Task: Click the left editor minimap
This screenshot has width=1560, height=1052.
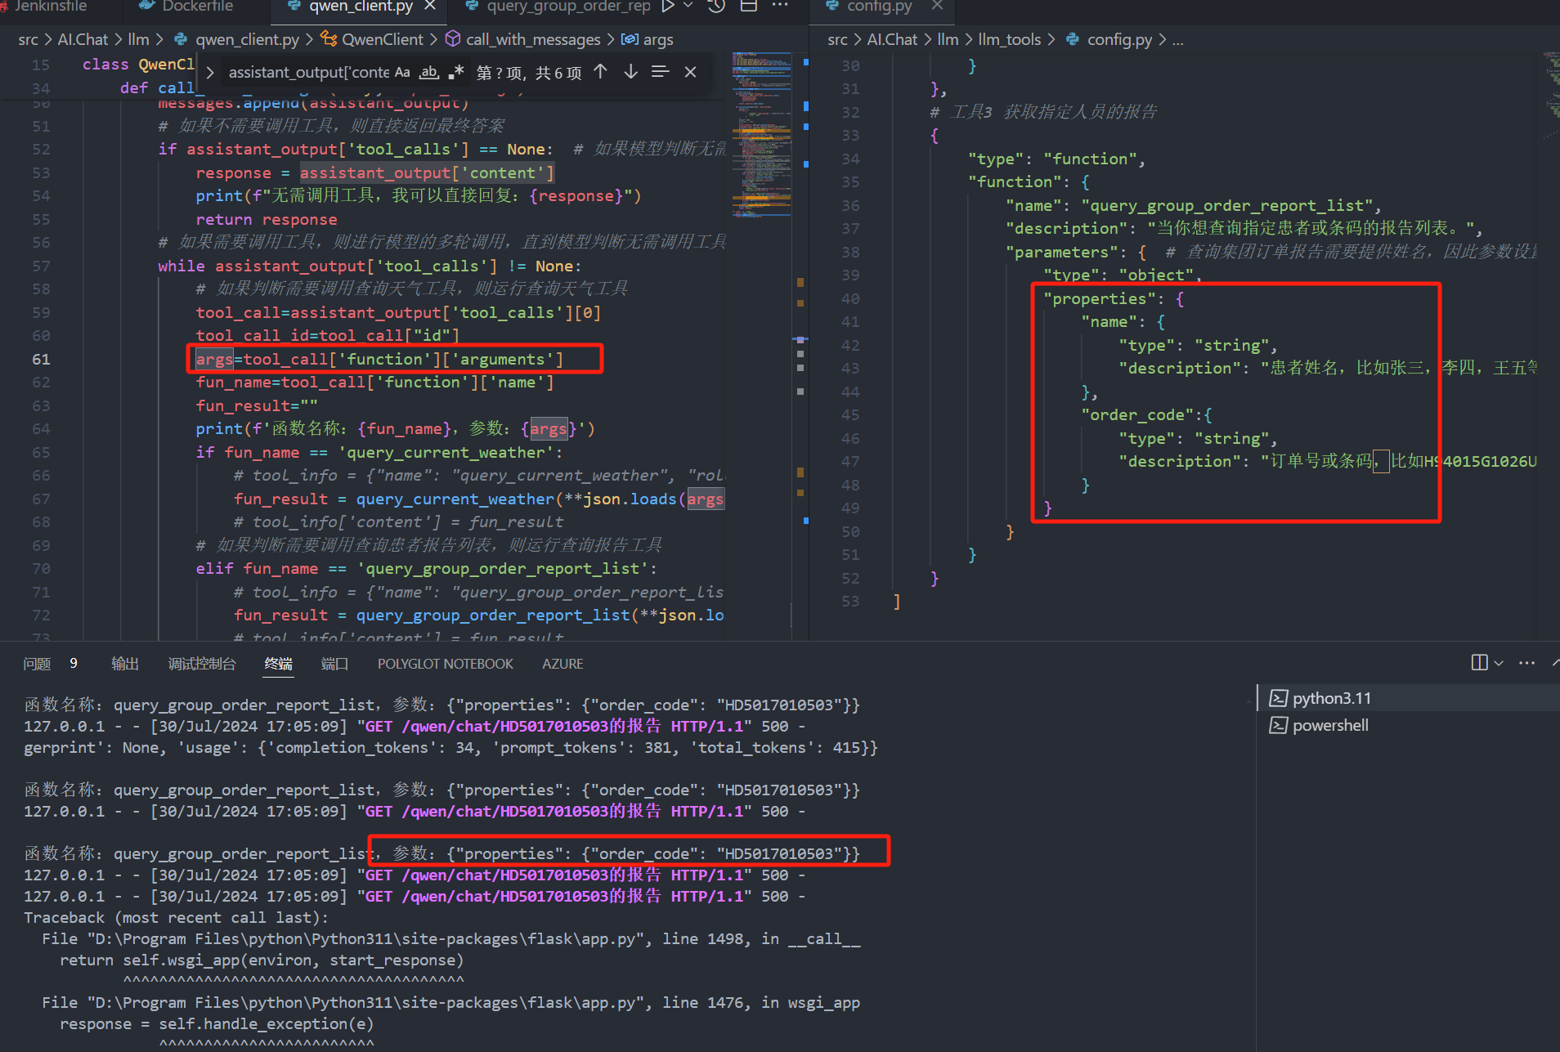Action: coord(761,135)
